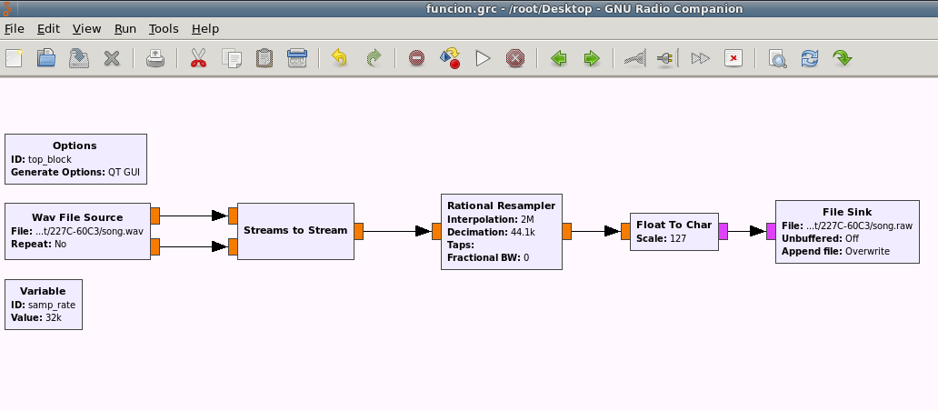Click the 'Append file: Overwrite' text
This screenshot has width=938, height=411.
pos(835,251)
